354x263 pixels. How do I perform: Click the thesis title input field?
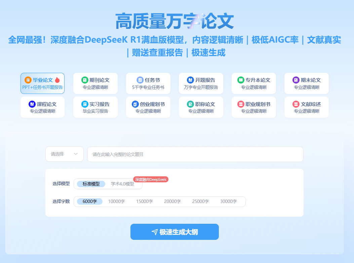click(195, 154)
